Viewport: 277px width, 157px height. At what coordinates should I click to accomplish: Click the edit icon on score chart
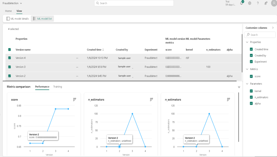point(74,100)
